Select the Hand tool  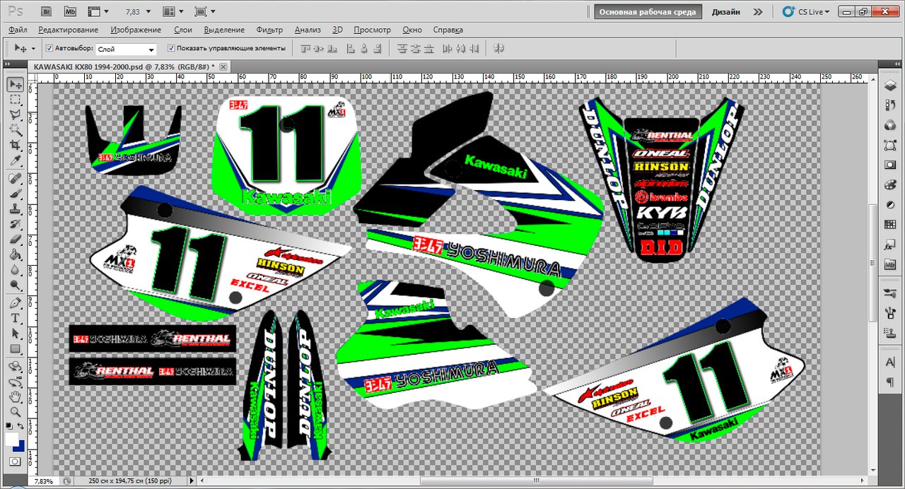coord(15,397)
